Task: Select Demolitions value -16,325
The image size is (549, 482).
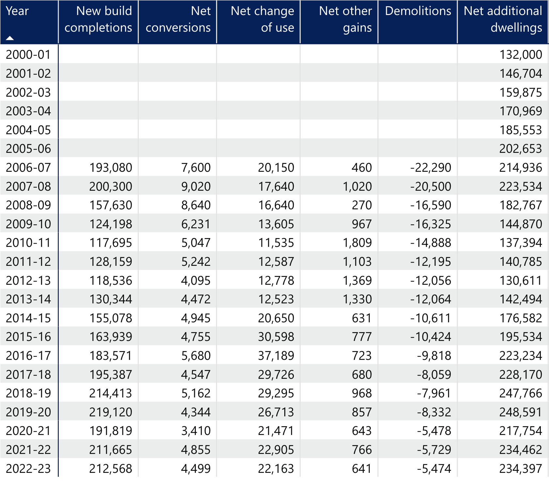Action: coord(431,224)
